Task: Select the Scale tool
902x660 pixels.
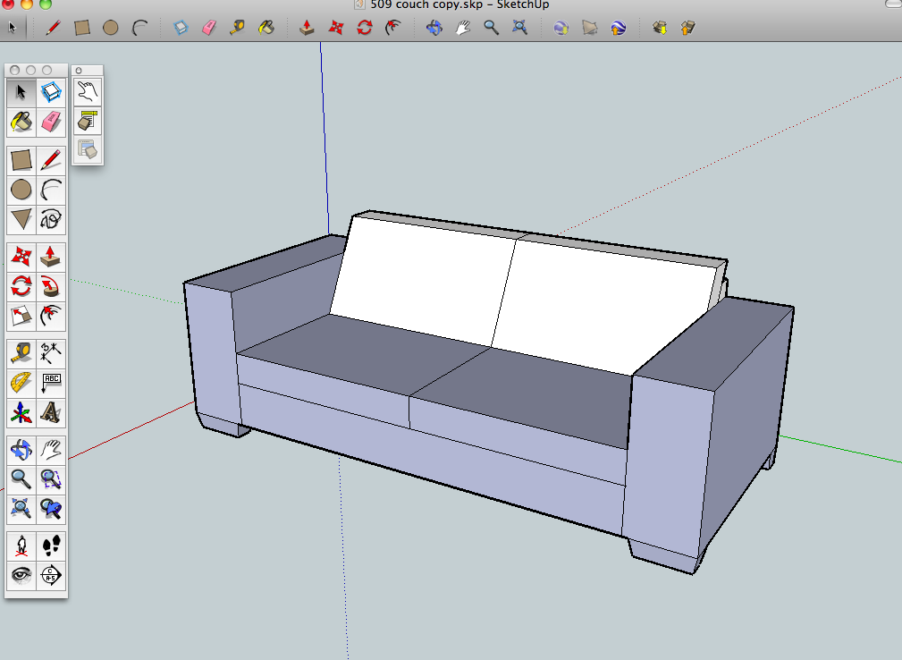Action: point(21,316)
